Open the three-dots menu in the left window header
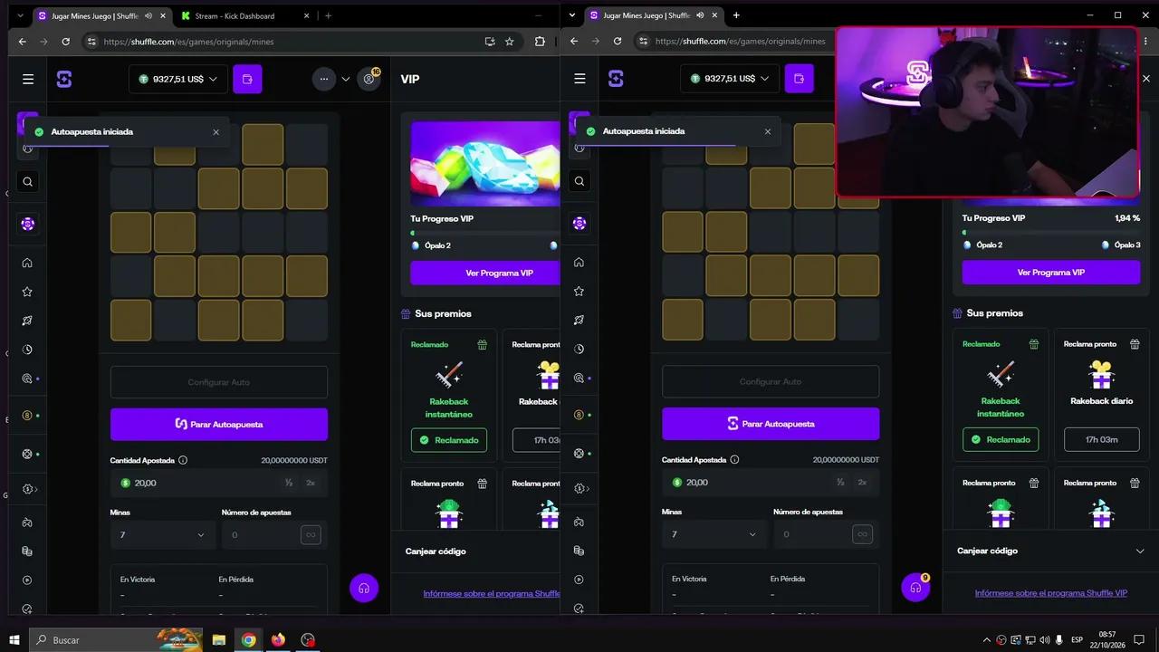Image resolution: width=1159 pixels, height=652 pixels. pyautogui.click(x=324, y=79)
